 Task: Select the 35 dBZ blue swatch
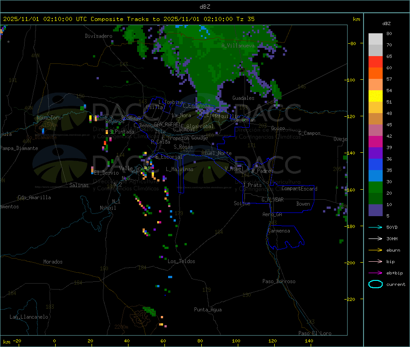click(x=375, y=164)
